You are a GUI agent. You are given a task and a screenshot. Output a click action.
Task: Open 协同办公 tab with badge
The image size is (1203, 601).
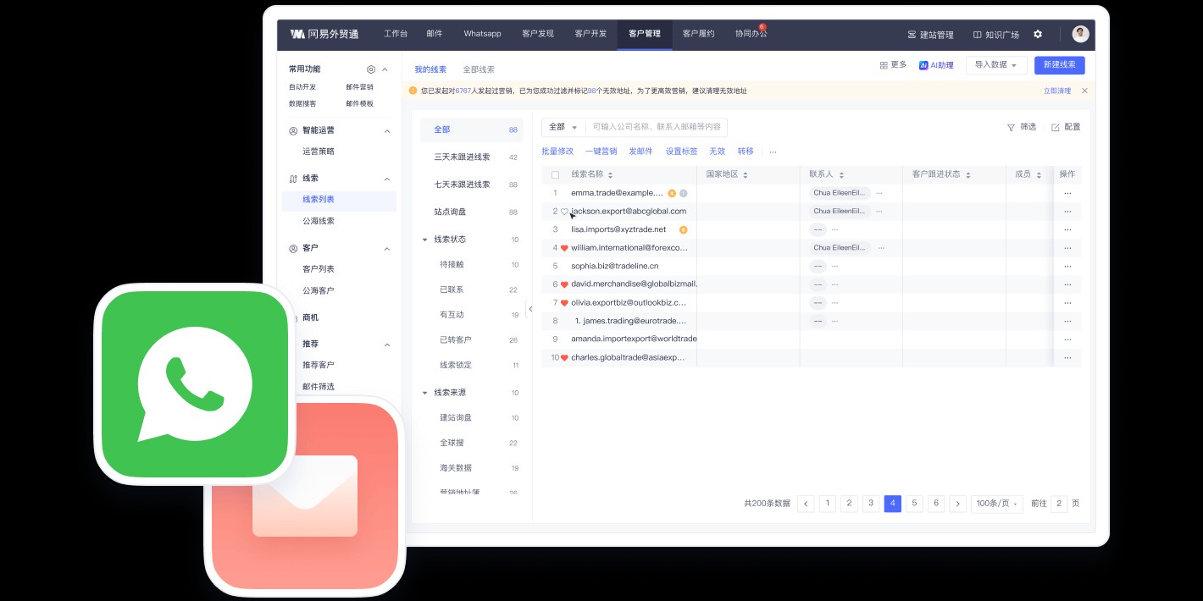coord(751,34)
